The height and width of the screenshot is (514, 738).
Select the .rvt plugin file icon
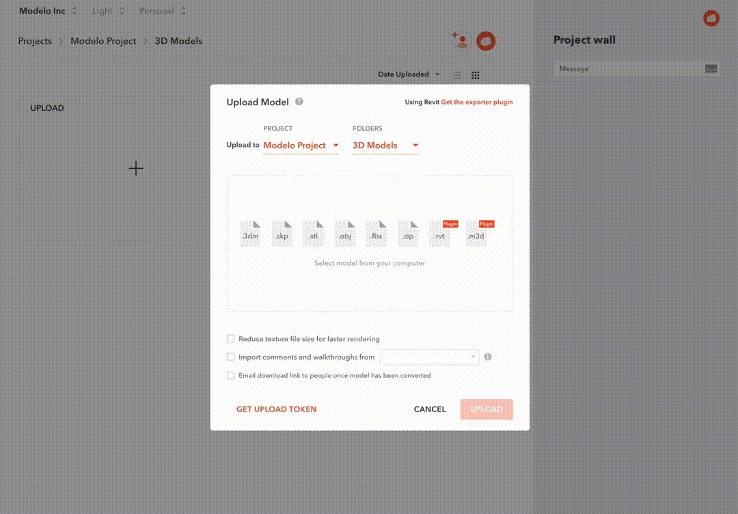(x=439, y=234)
